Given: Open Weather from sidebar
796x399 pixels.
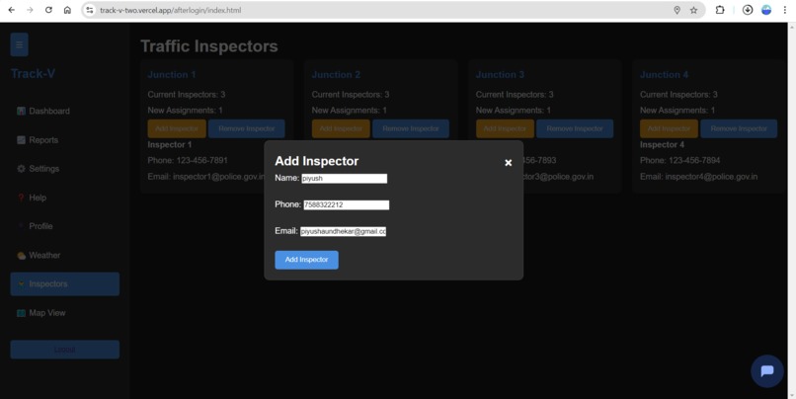Looking at the screenshot, I should (x=65, y=256).
